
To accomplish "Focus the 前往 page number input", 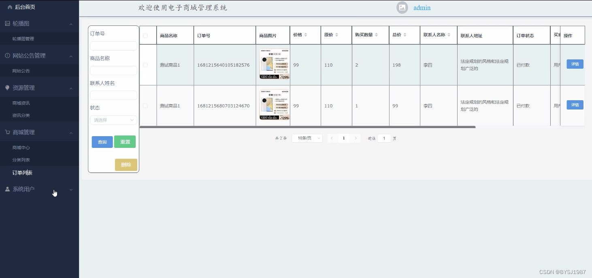I will (x=384, y=138).
